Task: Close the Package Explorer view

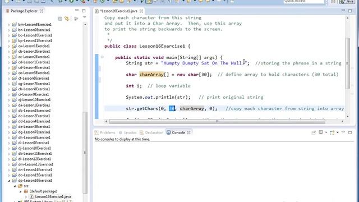Action: pyautogui.click(x=41, y=11)
